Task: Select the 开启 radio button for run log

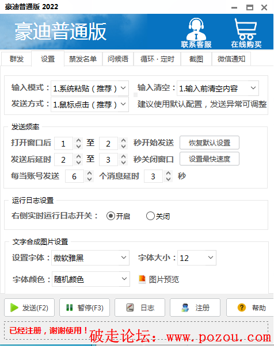Action: [x=111, y=216]
